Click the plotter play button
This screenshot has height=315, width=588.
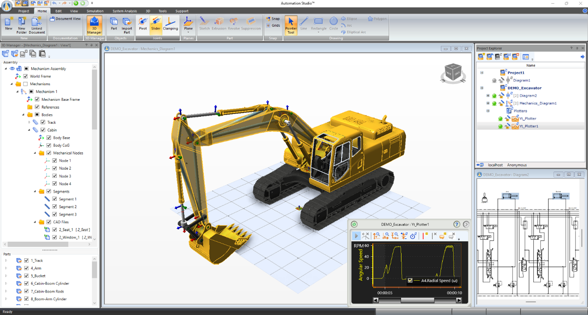point(356,236)
